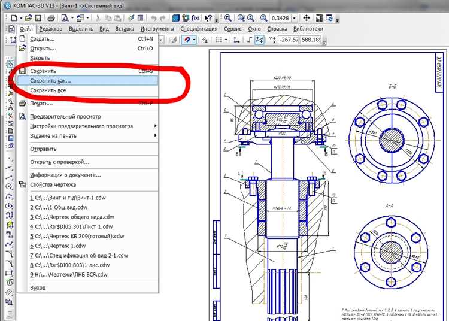Click the ellipse tool in left panel
The height and width of the screenshot is (321, 449).
coord(9,206)
